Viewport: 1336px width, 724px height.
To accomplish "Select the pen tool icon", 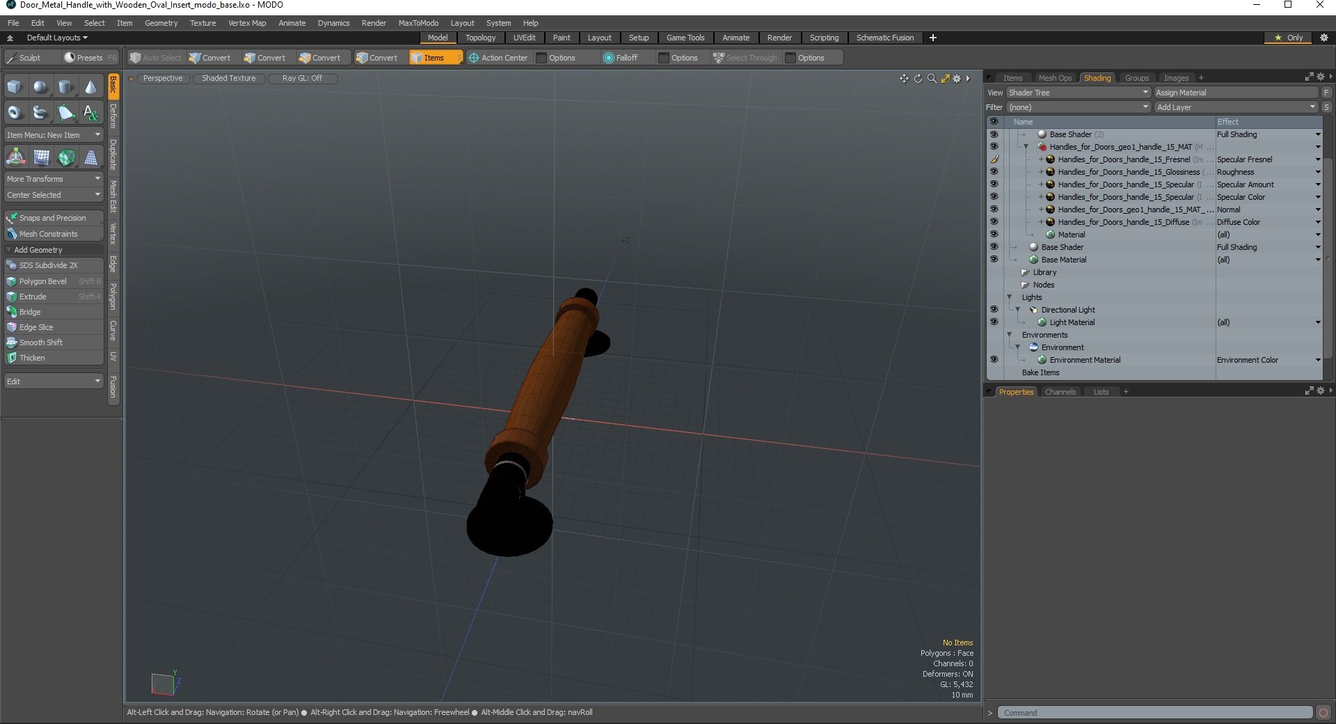I will coord(65,112).
